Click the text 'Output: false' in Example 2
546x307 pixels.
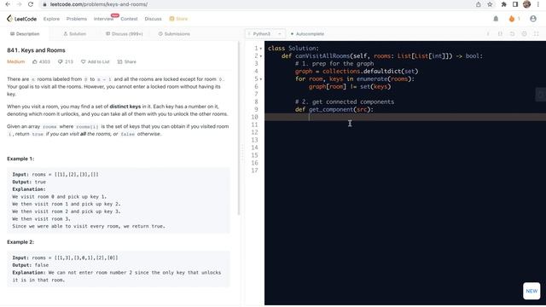(x=31, y=265)
